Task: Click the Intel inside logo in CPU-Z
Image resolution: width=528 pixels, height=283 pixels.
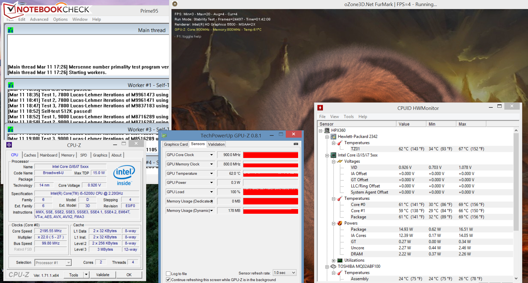Action: [124, 175]
